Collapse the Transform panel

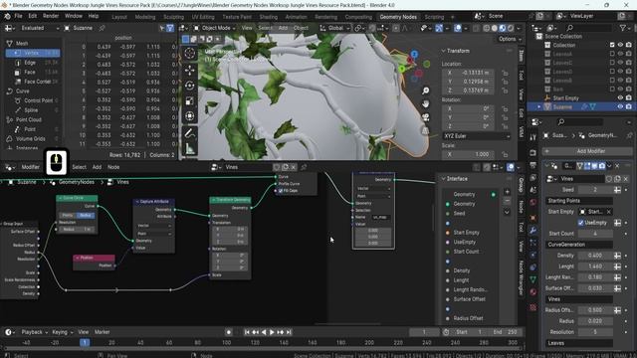(444, 51)
